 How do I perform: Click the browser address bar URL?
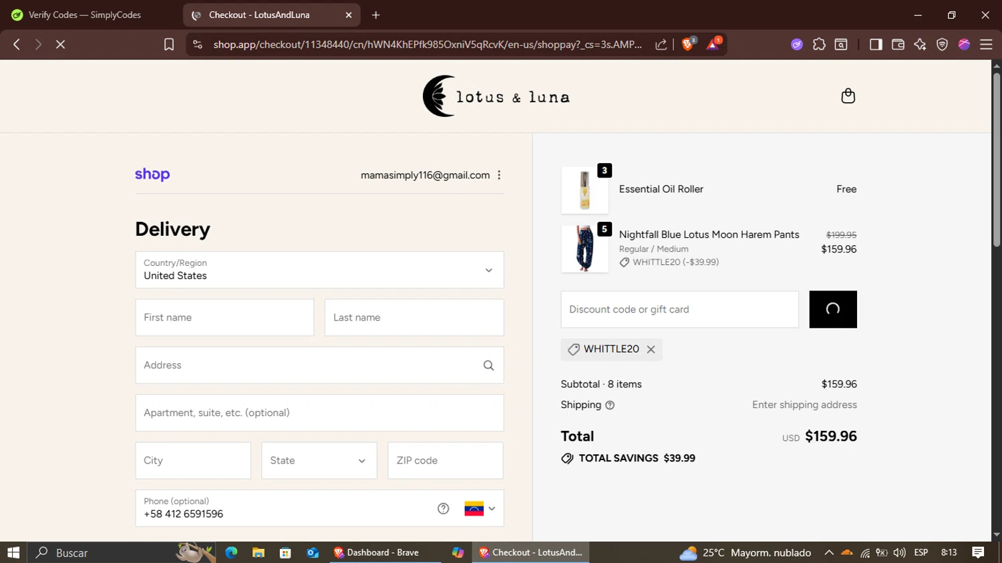428,44
